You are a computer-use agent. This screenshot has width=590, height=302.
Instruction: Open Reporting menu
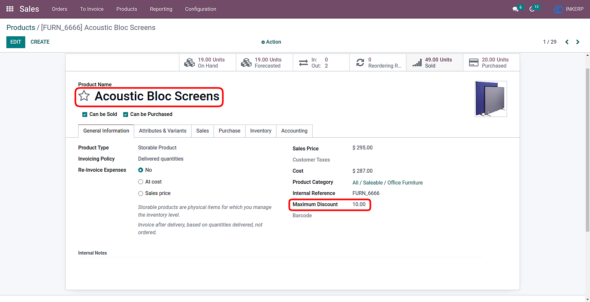pos(161,9)
